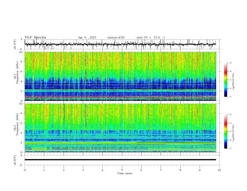Click the ch.1(V) axis label
This screenshot has width=247, height=191.
coord(15,44)
